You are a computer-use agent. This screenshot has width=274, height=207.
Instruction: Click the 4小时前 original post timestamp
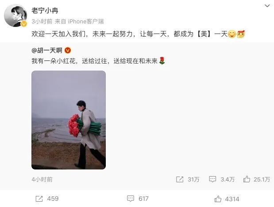42,179
